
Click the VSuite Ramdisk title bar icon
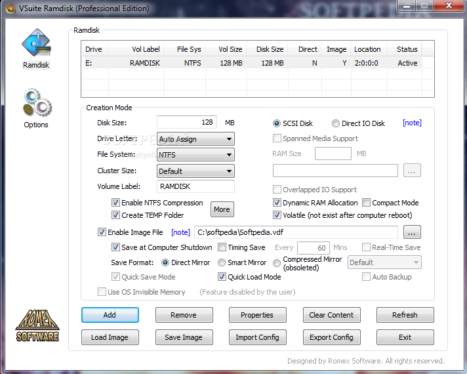click(x=10, y=9)
